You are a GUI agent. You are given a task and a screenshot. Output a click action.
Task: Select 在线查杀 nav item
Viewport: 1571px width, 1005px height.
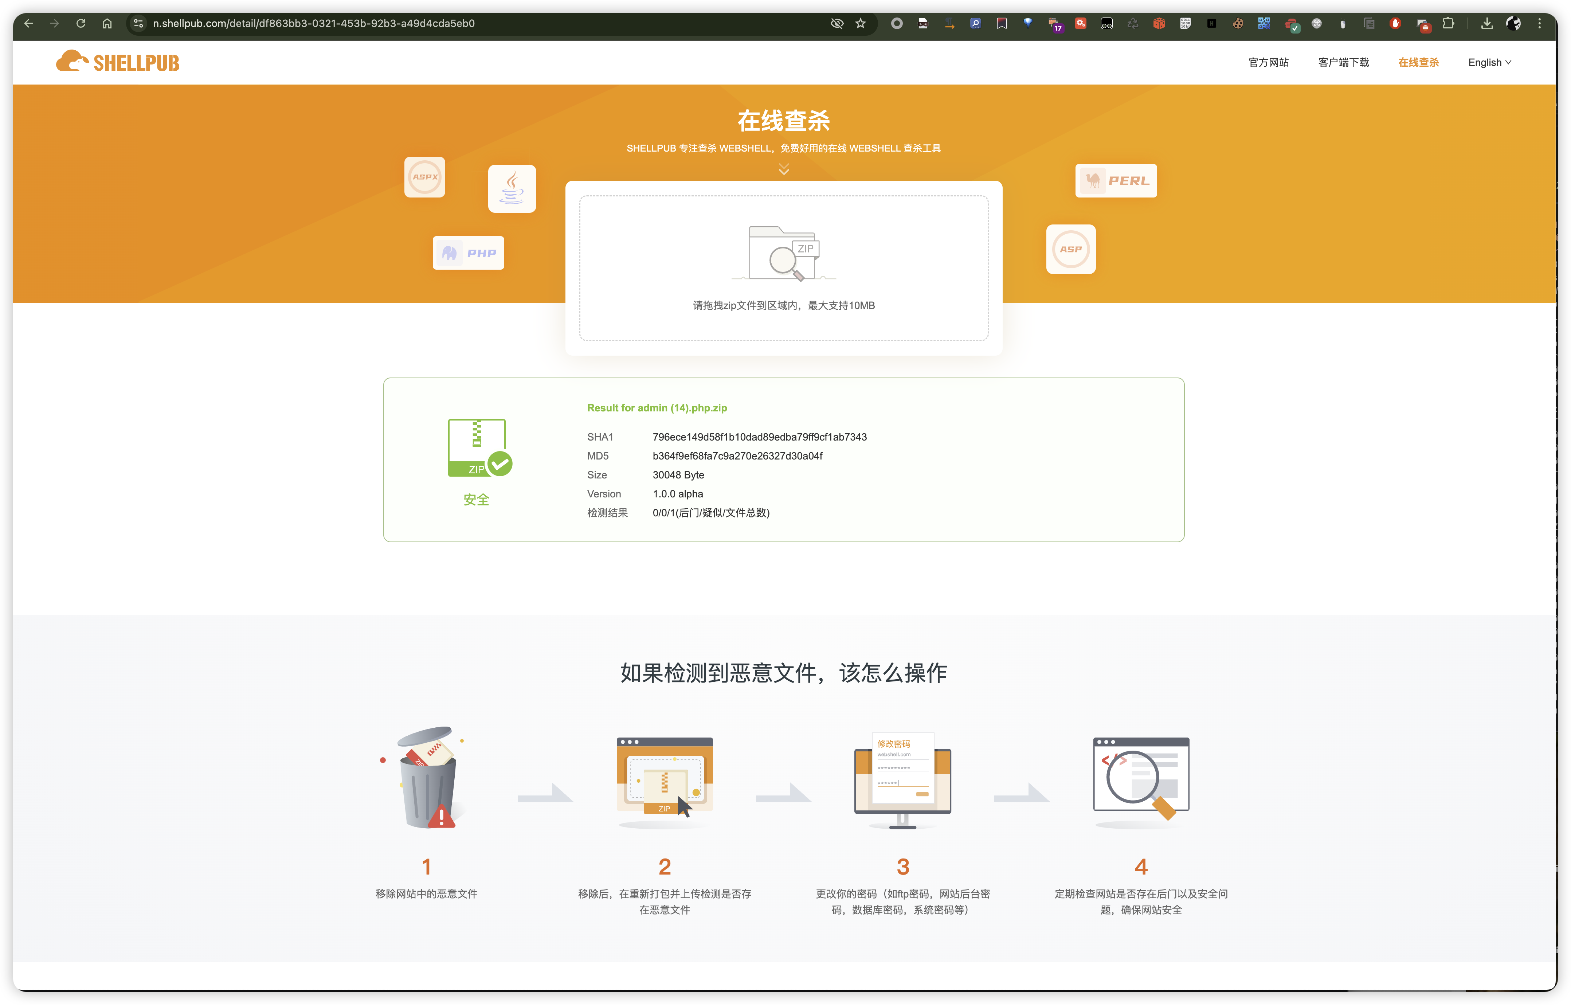click(1418, 63)
